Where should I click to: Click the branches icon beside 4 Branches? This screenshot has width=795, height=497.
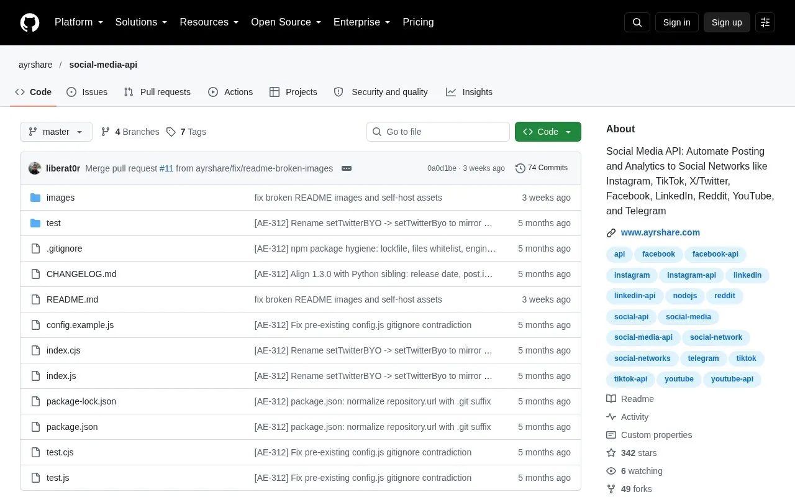pos(106,132)
